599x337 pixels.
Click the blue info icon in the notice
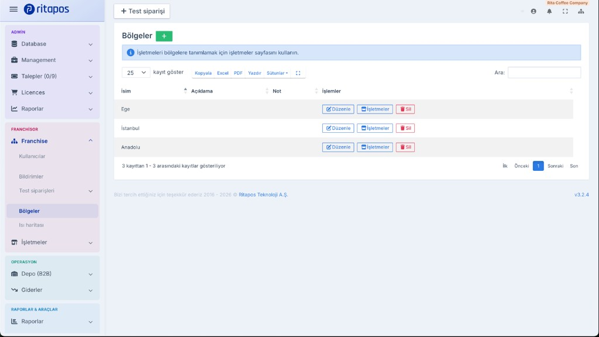click(130, 53)
